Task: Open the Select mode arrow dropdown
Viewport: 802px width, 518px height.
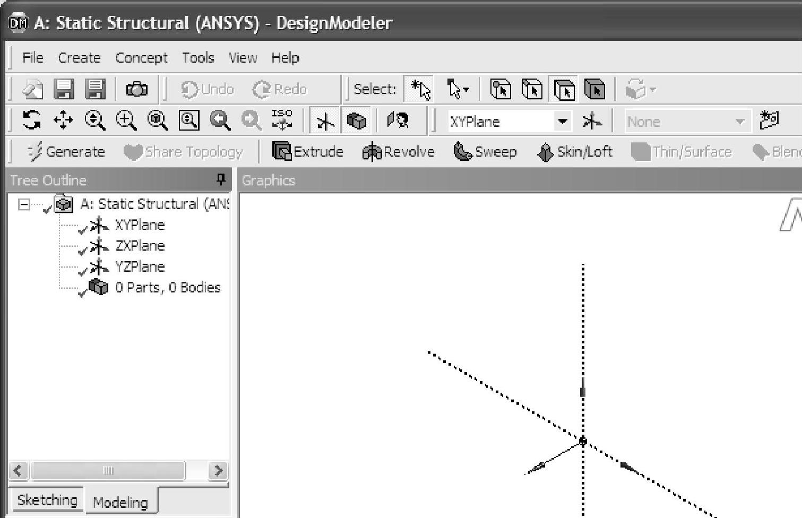Action: pyautogui.click(x=458, y=89)
